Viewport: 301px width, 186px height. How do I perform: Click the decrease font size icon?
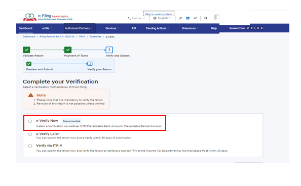pos(180,18)
